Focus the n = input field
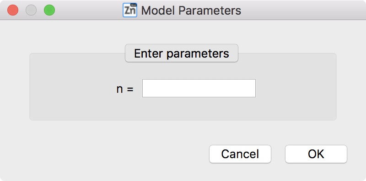 pyautogui.click(x=199, y=88)
